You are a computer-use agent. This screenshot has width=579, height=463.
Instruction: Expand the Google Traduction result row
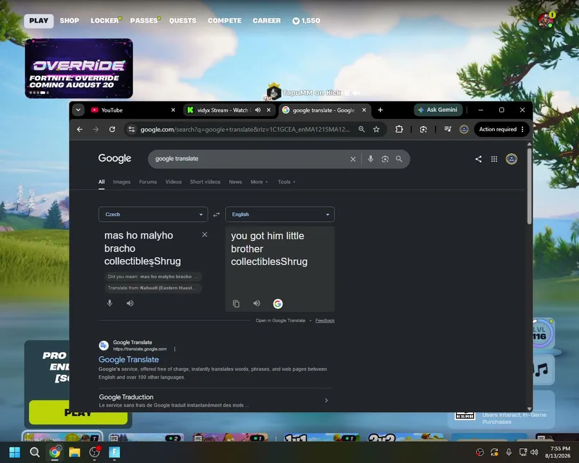click(x=216, y=400)
